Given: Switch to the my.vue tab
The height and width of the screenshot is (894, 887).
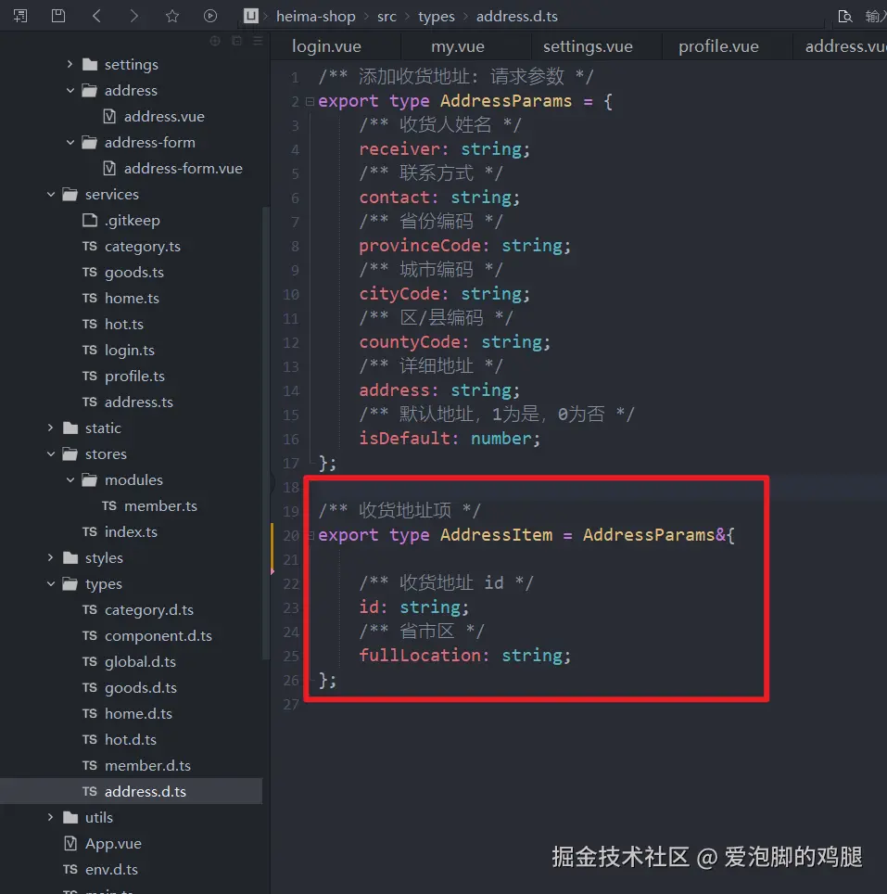Looking at the screenshot, I should point(458,46).
